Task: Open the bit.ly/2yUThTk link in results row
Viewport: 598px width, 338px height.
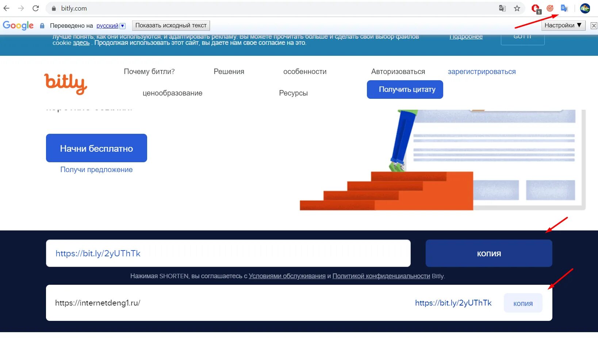Action: pyautogui.click(x=453, y=303)
